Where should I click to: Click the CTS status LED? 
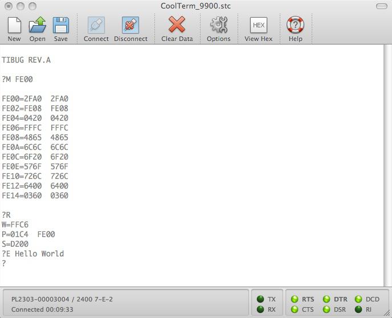pyautogui.click(x=295, y=309)
